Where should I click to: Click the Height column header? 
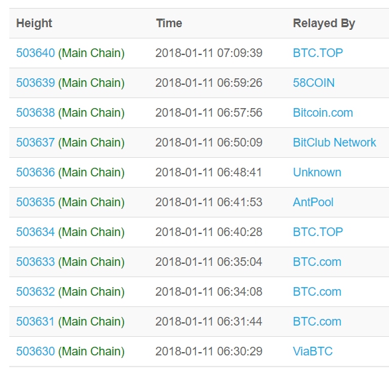pyautogui.click(x=35, y=24)
